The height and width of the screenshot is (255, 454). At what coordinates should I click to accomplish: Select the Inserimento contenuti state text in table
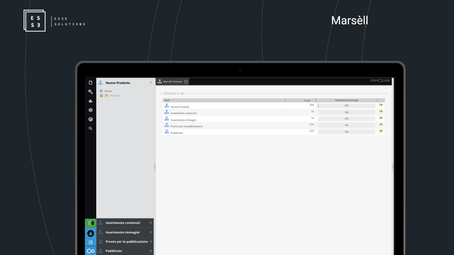tap(184, 113)
